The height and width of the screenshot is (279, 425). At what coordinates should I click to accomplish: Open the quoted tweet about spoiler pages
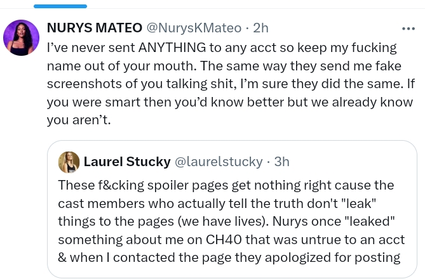(x=232, y=209)
